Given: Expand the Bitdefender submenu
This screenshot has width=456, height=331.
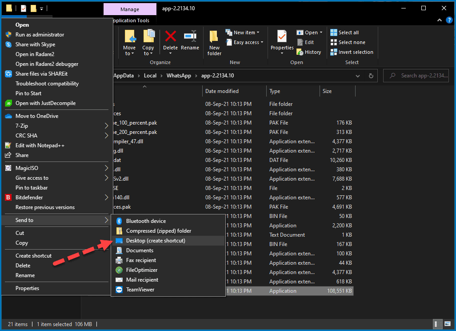Looking at the screenshot, I should coord(57,198).
